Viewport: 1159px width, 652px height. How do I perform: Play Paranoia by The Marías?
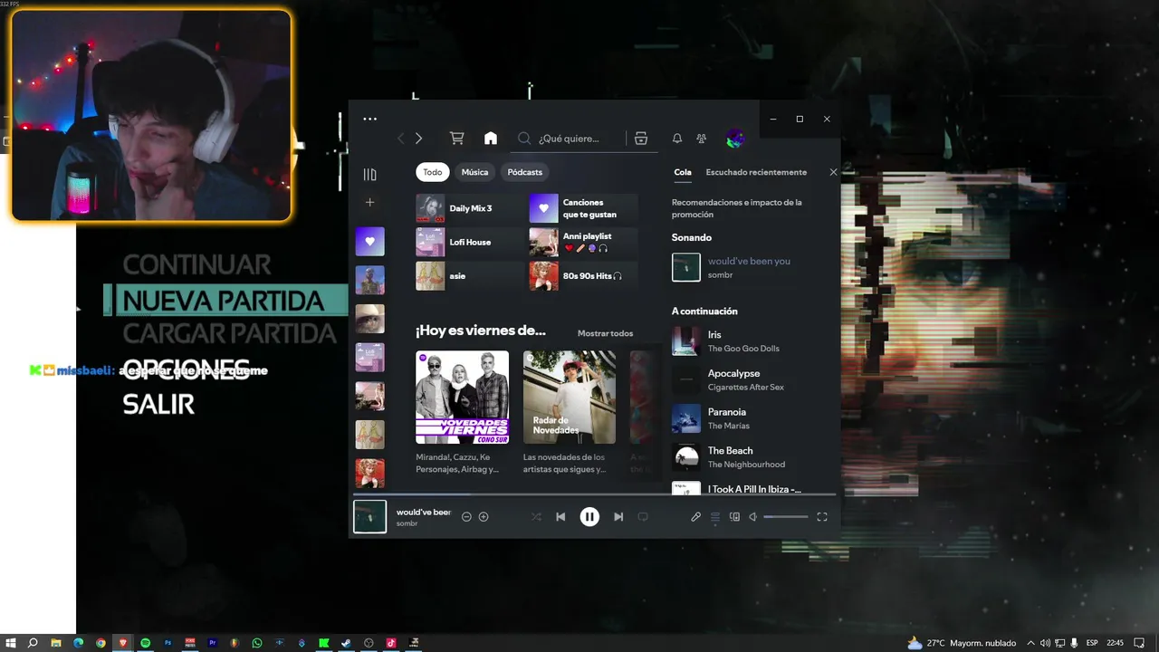pyautogui.click(x=752, y=418)
